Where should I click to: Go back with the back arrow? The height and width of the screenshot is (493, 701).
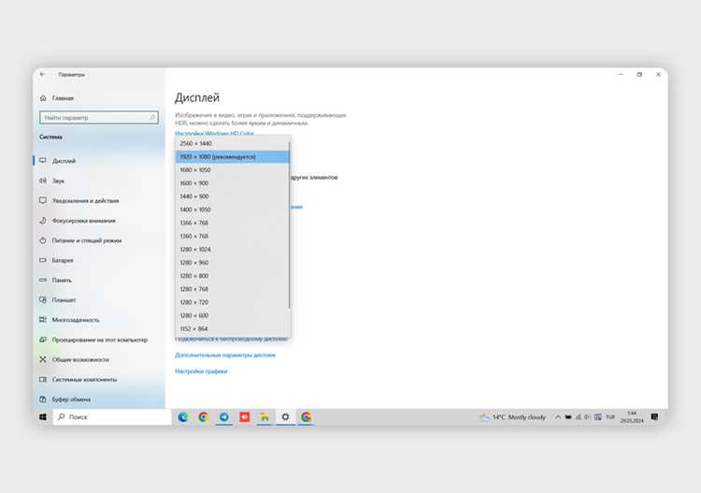click(x=42, y=75)
